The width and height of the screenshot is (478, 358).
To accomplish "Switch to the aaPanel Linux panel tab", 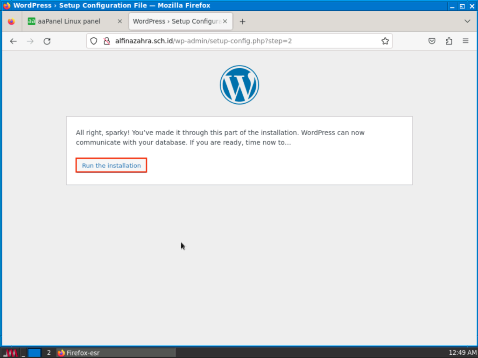I will point(69,21).
